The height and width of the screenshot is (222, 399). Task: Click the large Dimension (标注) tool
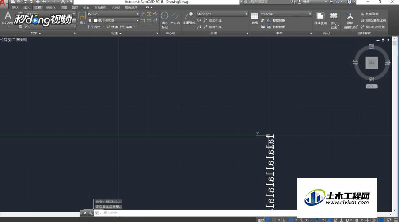(x=82, y=18)
